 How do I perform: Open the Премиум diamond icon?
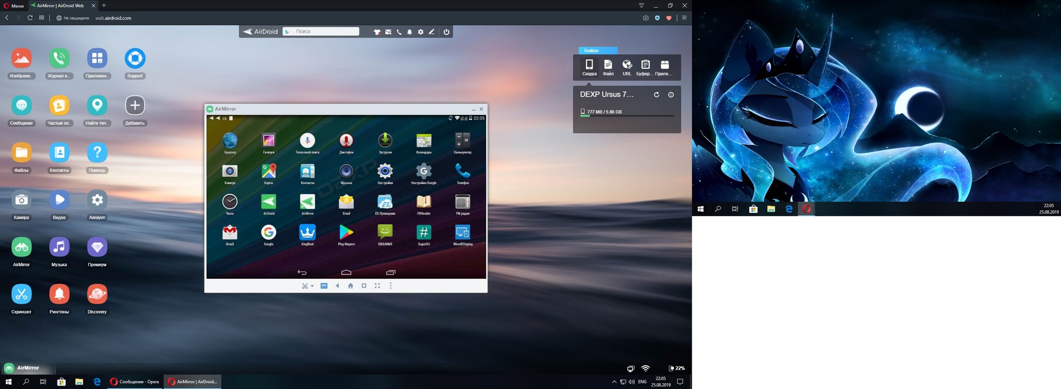pos(97,247)
